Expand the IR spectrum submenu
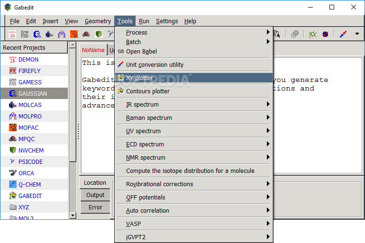Viewport: 365px width, 243px height. tap(194, 104)
